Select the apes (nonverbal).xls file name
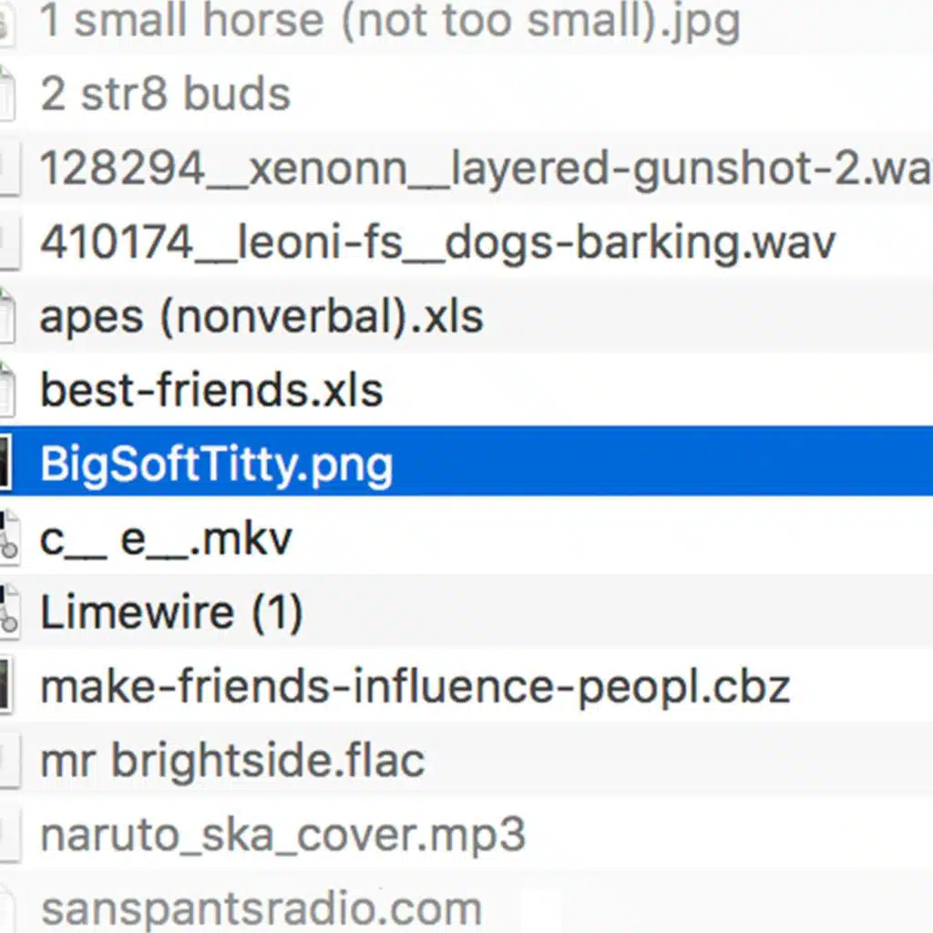This screenshot has height=933, width=933. [x=261, y=316]
